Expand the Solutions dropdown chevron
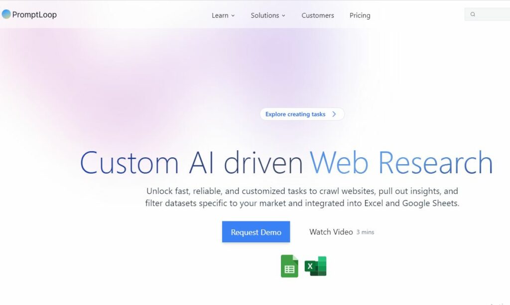 coord(283,15)
